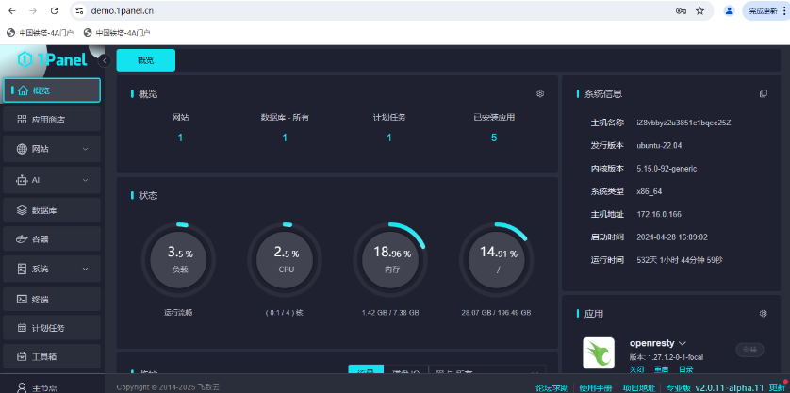This screenshot has width=790, height=393.
Task: Click the 内存 memory gauge 18.96%
Action: pos(390,260)
